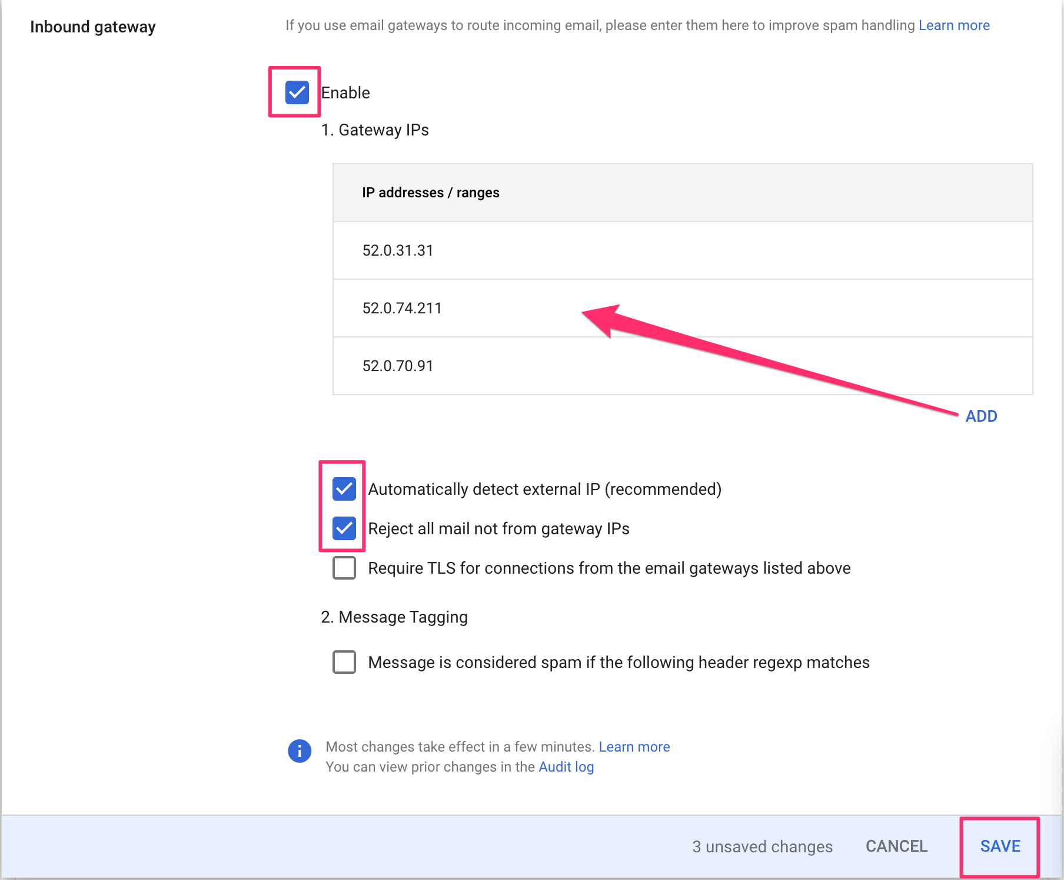Click ADD to add a gateway IP
Viewport: 1064px width, 880px height.
[981, 416]
